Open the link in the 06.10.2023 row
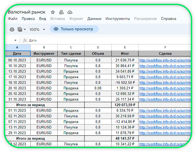This screenshot has height=152, width=196. [165, 60]
